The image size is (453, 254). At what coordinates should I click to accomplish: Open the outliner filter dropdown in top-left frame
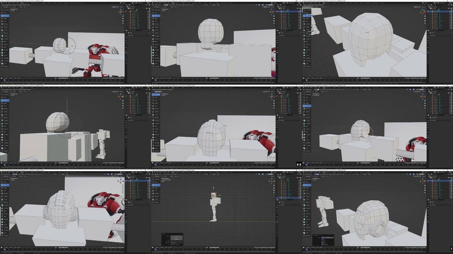tap(147, 5)
